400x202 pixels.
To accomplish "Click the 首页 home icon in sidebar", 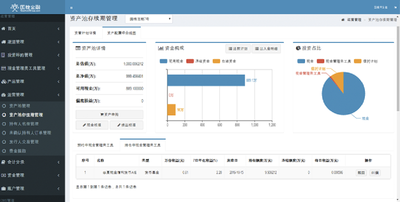I will coord(3,28).
